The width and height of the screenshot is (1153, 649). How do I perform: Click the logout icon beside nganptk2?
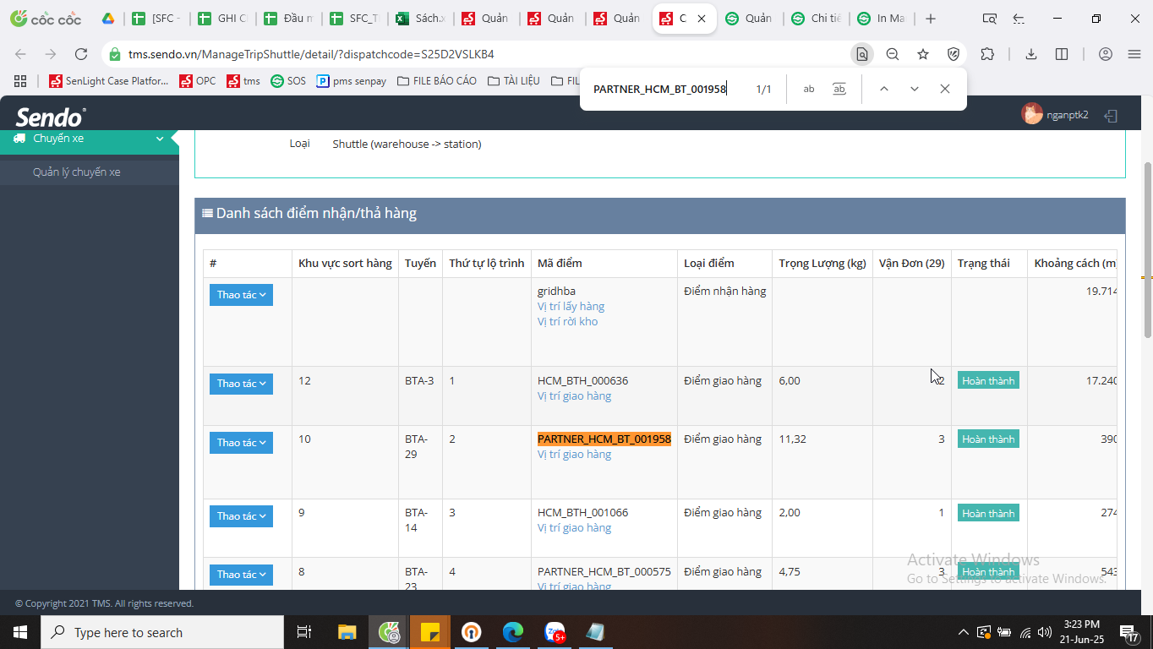pos(1112,116)
